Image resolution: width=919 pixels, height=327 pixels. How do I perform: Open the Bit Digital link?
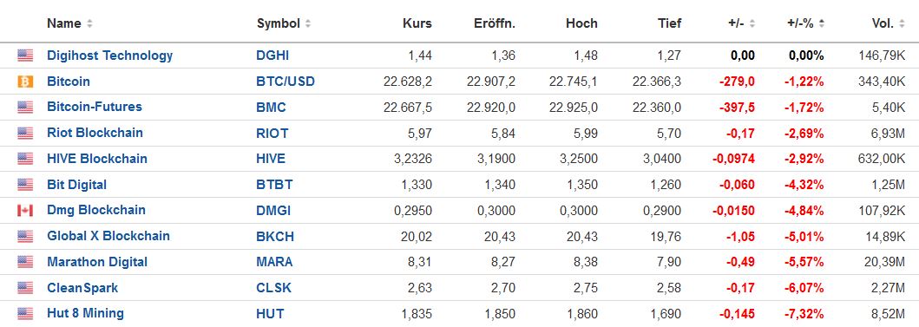76,185
